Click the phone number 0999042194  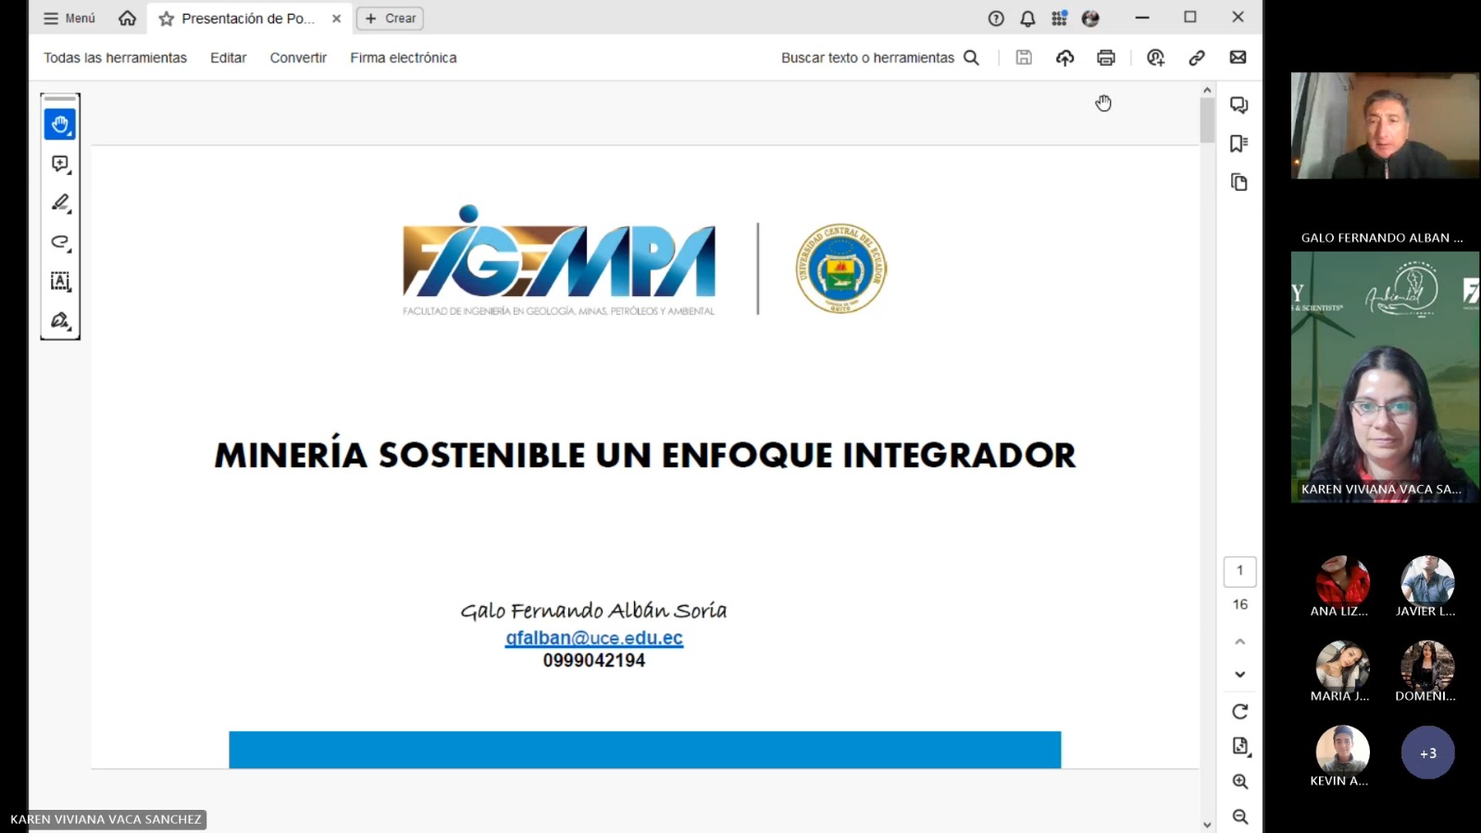click(594, 661)
